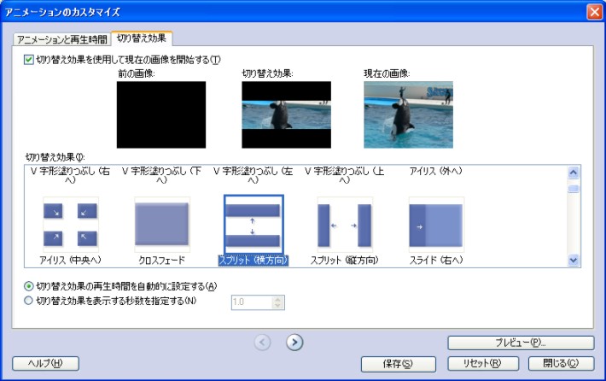Switch to アニメーションと再生時間 tab
The height and width of the screenshot is (381, 606).
click(61, 39)
